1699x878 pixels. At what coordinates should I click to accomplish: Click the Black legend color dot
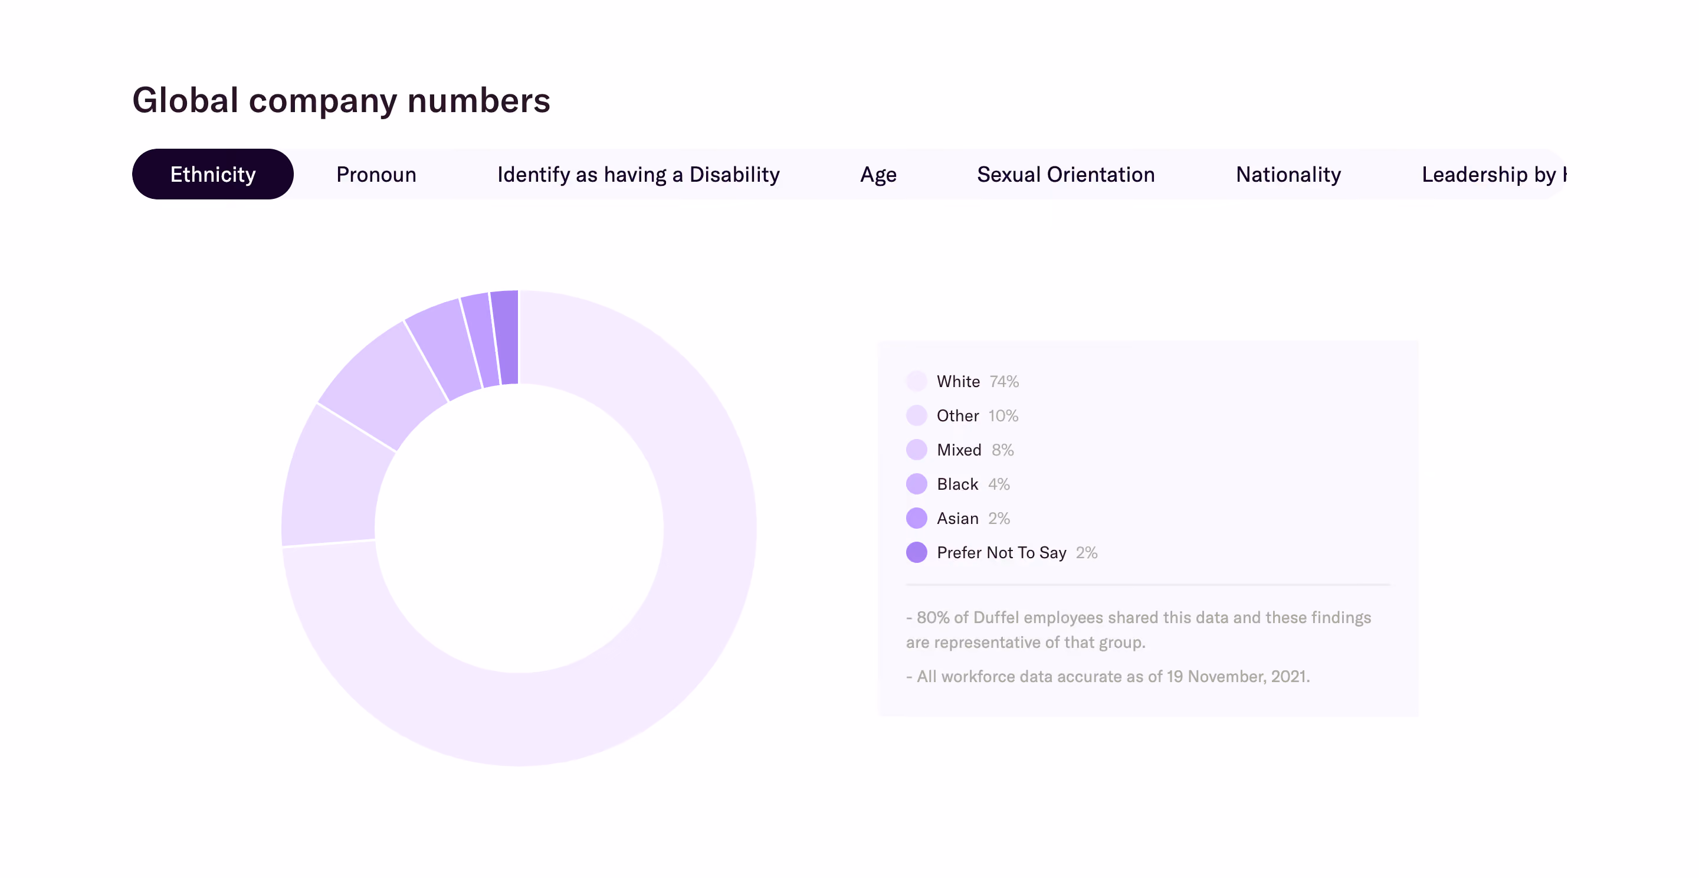(x=916, y=484)
